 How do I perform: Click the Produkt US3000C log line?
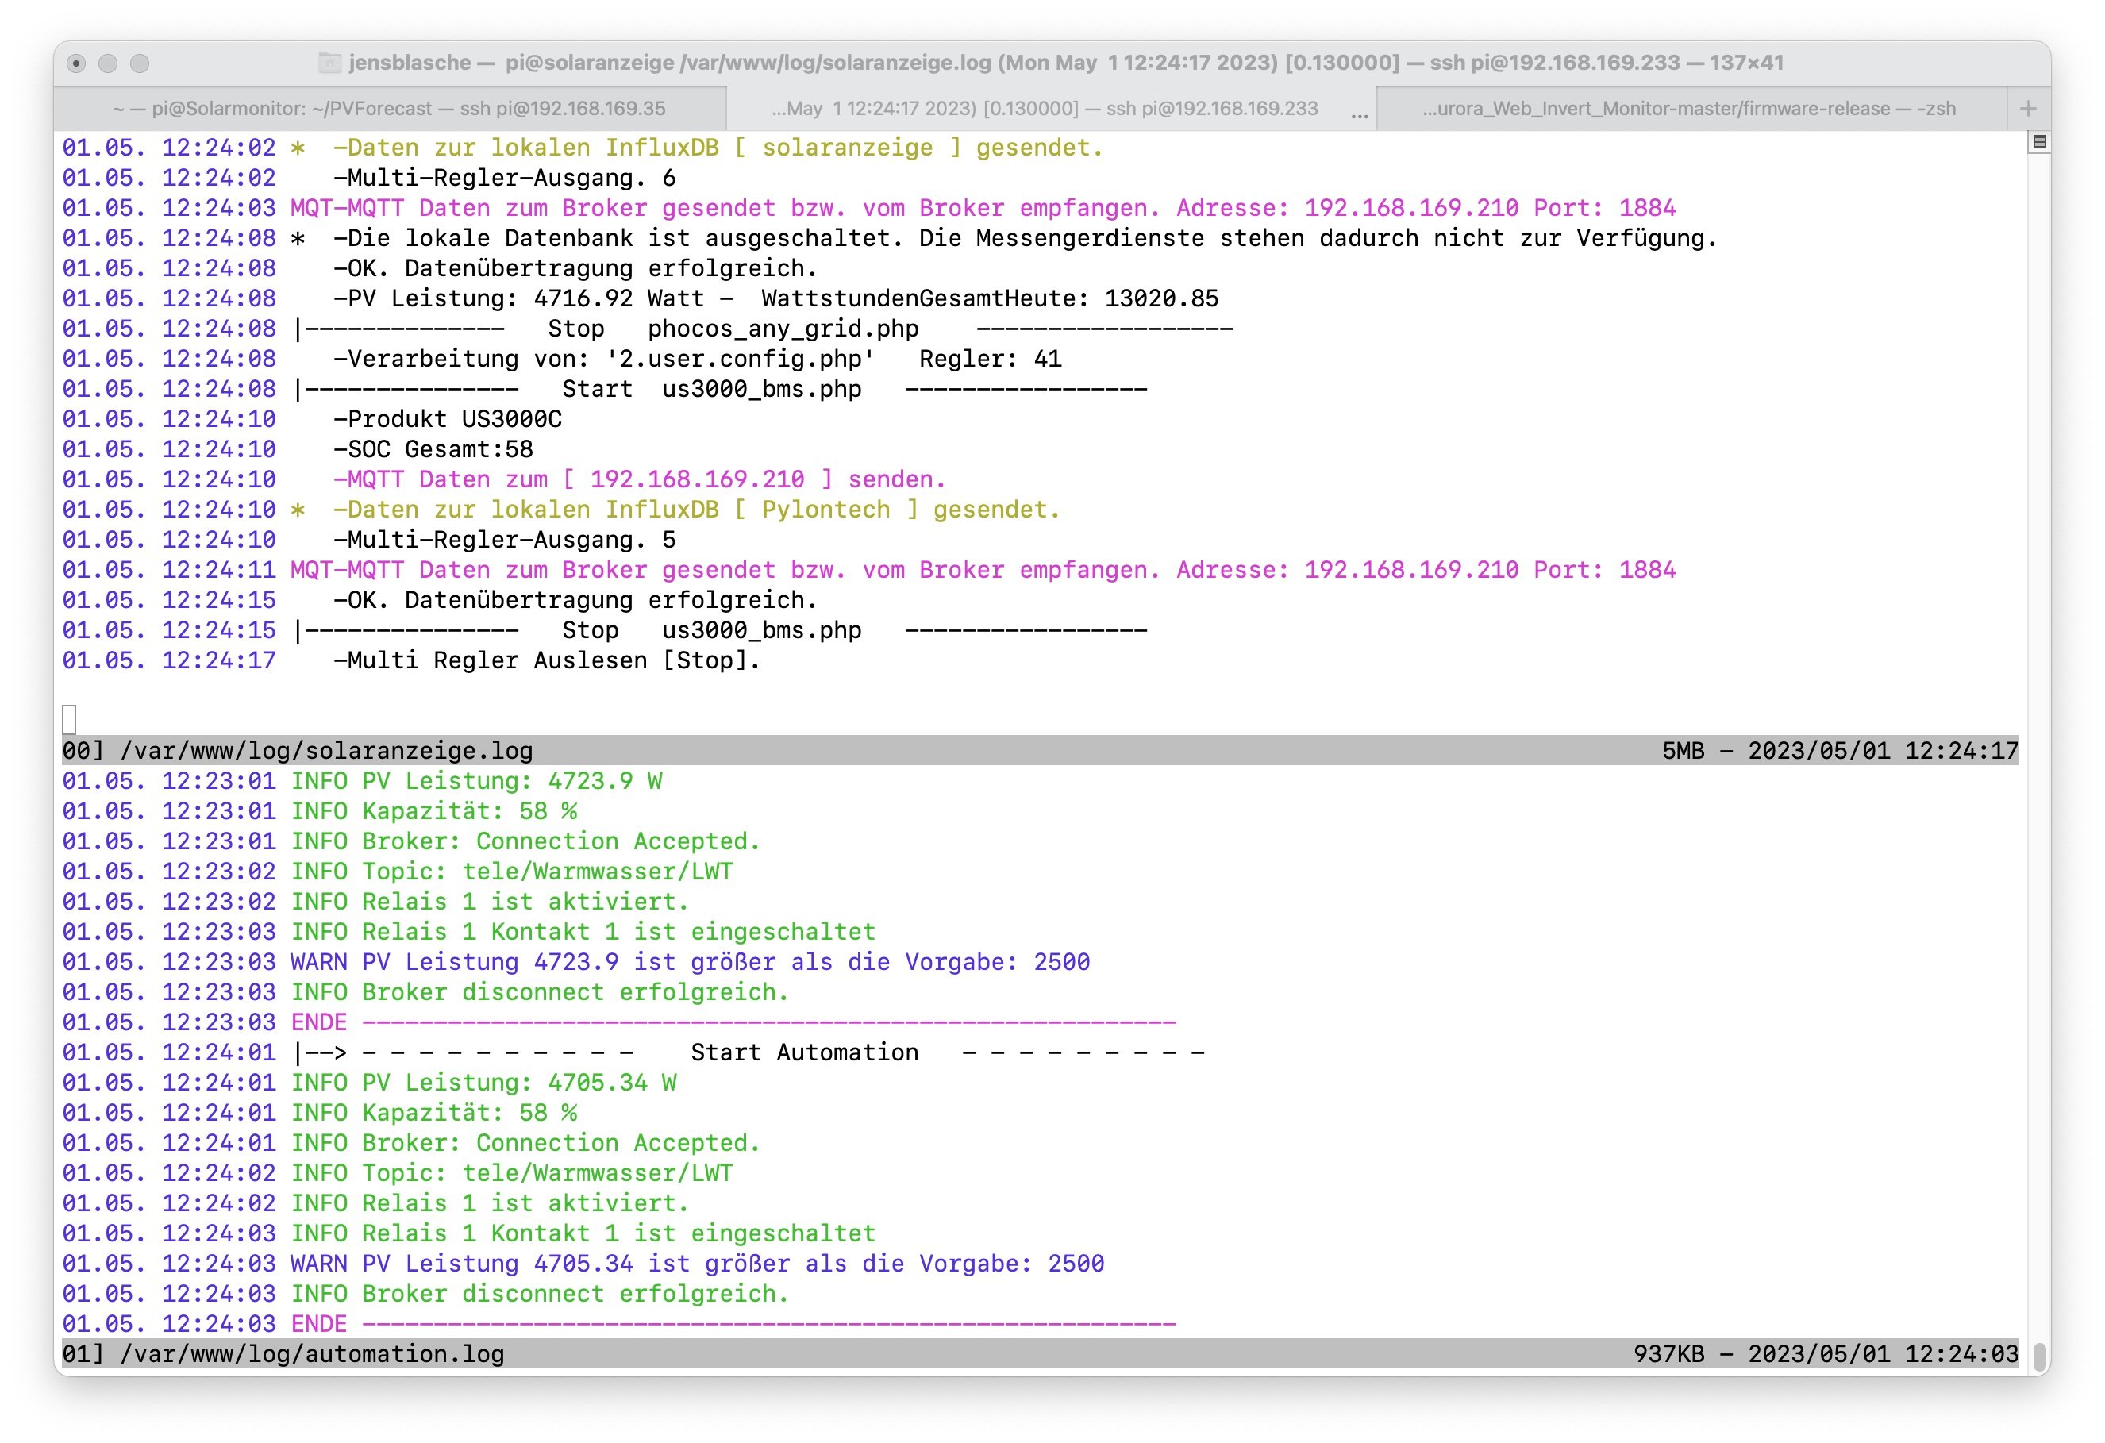(x=448, y=418)
